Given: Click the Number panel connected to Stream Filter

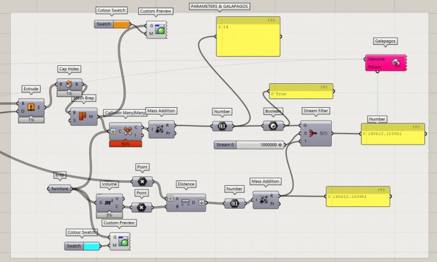Looking at the screenshot, I should click(x=393, y=133).
